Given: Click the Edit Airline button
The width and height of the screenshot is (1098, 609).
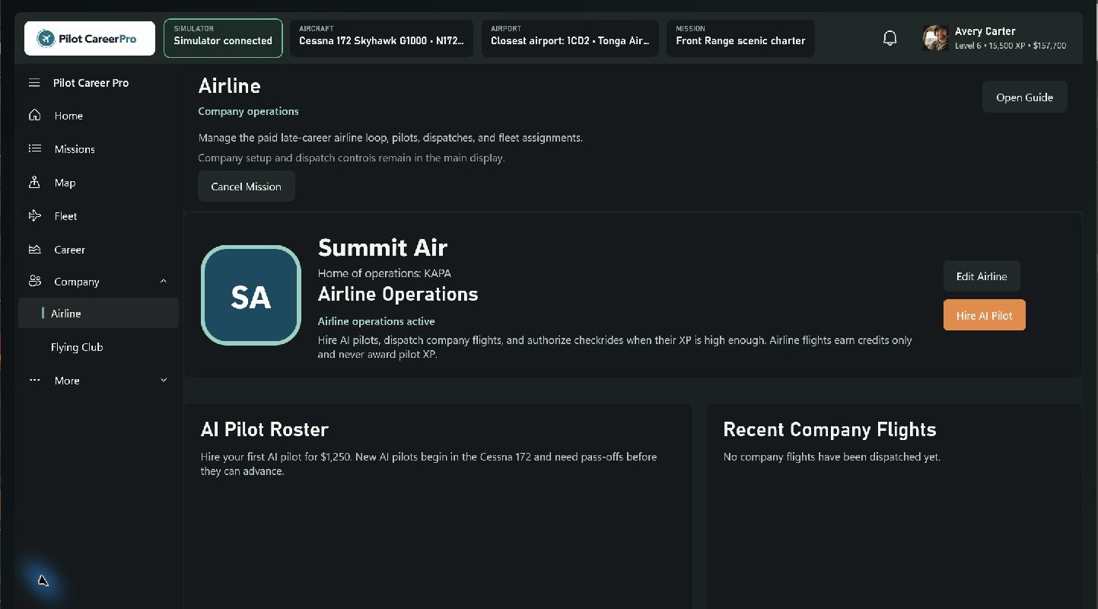Looking at the screenshot, I should pos(982,276).
